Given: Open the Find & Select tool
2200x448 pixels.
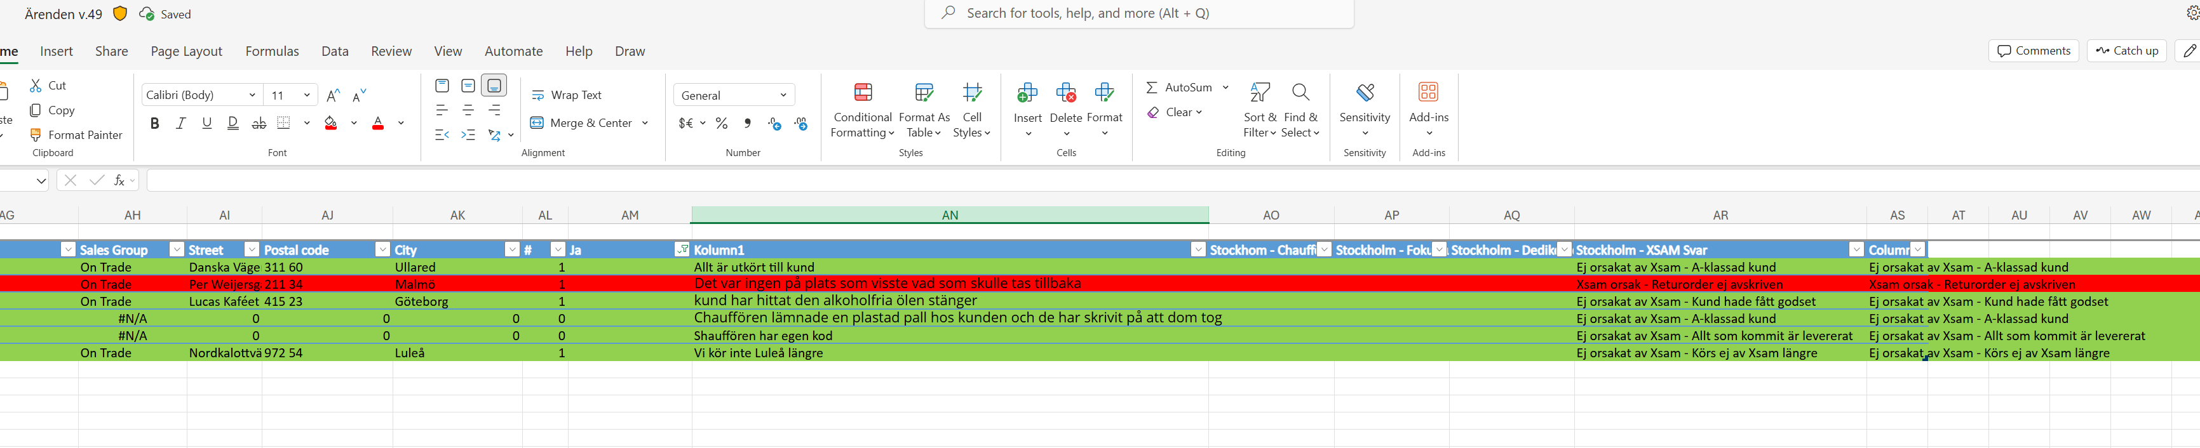Looking at the screenshot, I should point(1300,110).
